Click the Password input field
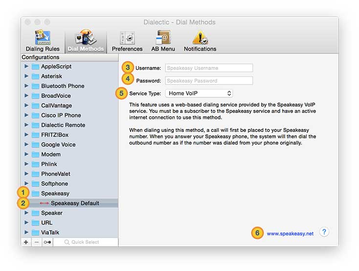 209,81
